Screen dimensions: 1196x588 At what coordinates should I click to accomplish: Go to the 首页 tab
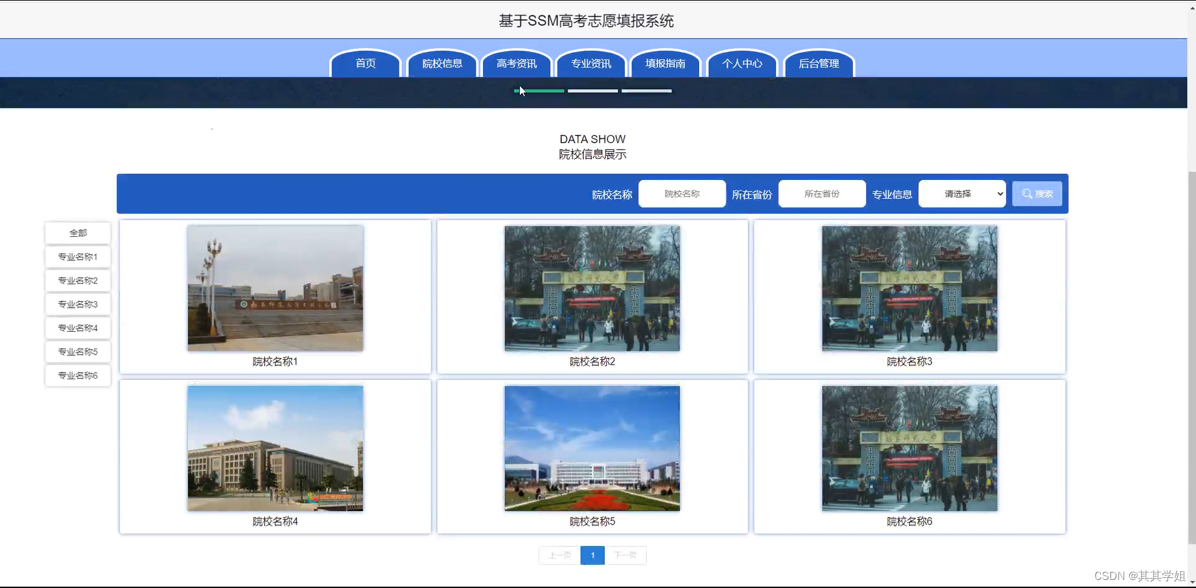[x=365, y=64]
